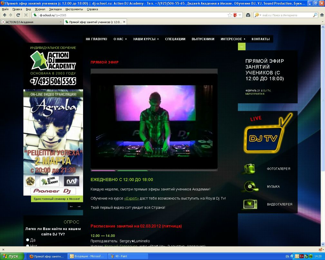
Task: Open the КОНТАКТЫ page
Action: coord(261,39)
